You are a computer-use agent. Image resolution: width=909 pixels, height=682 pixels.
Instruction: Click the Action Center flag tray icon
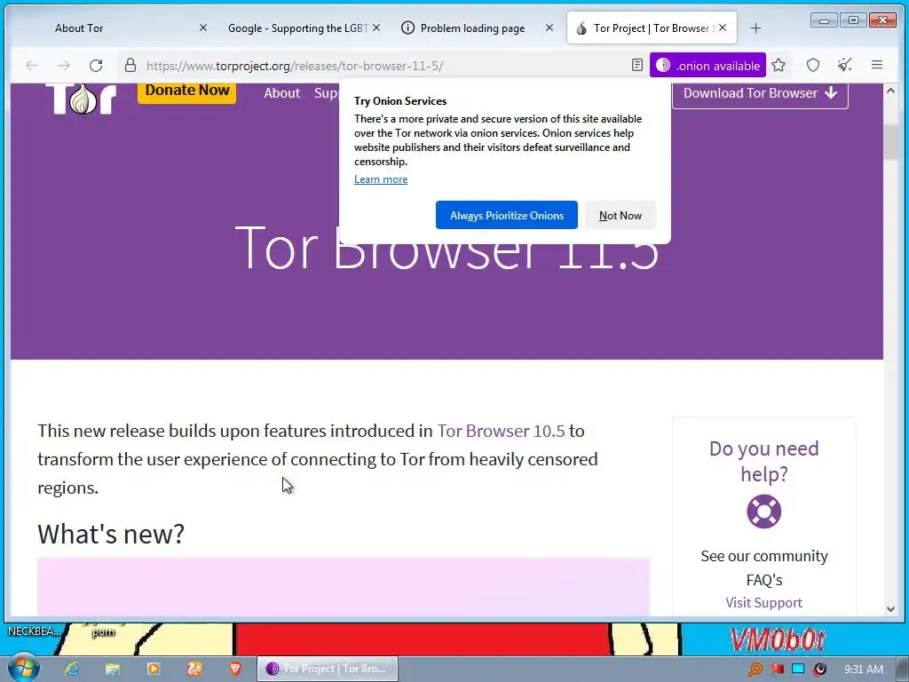pyautogui.click(x=777, y=670)
